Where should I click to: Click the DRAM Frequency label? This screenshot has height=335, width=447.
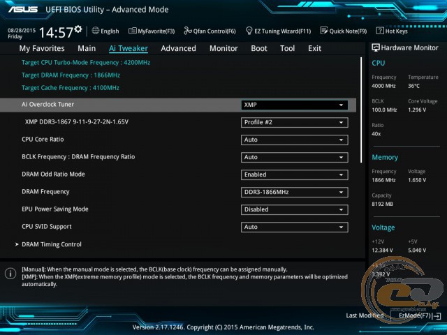[x=45, y=192]
